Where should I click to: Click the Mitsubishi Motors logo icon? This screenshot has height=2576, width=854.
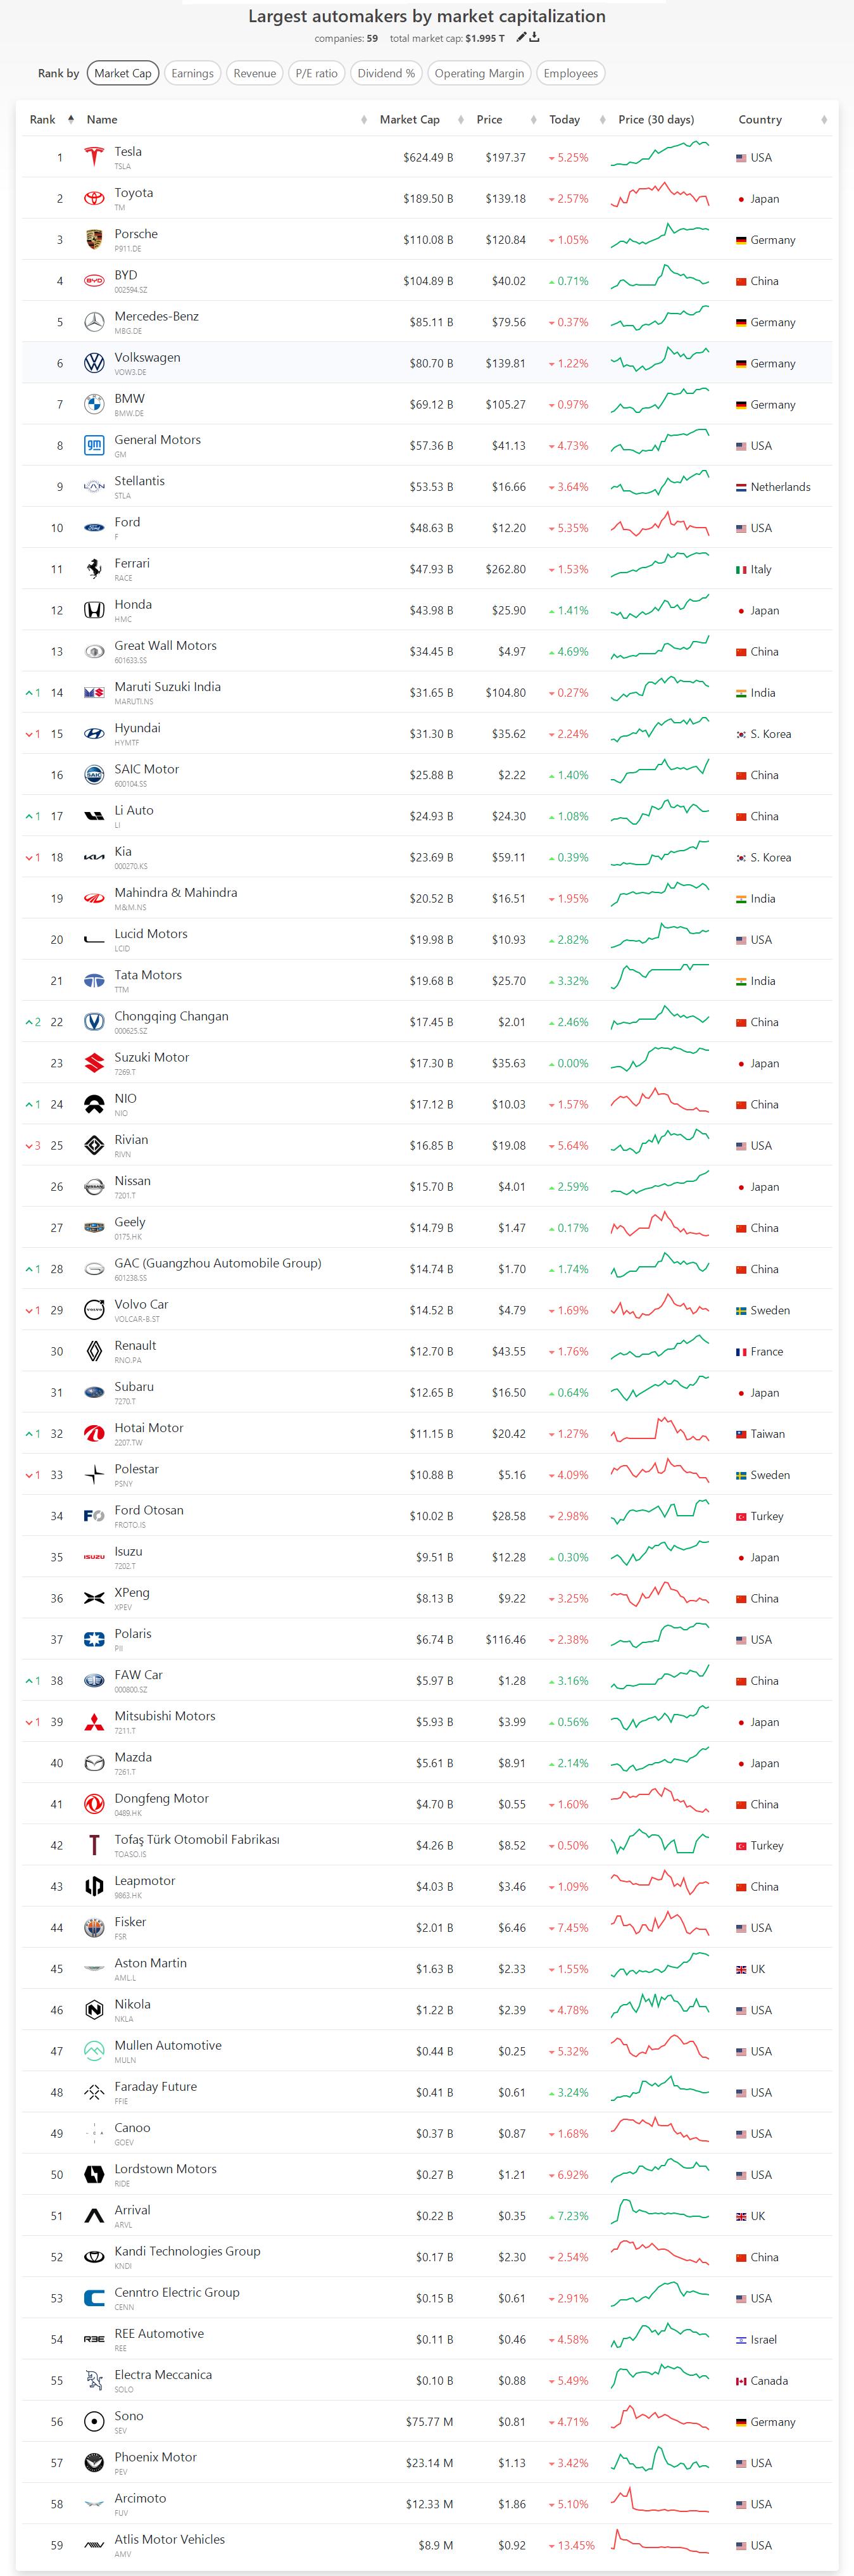point(94,1721)
